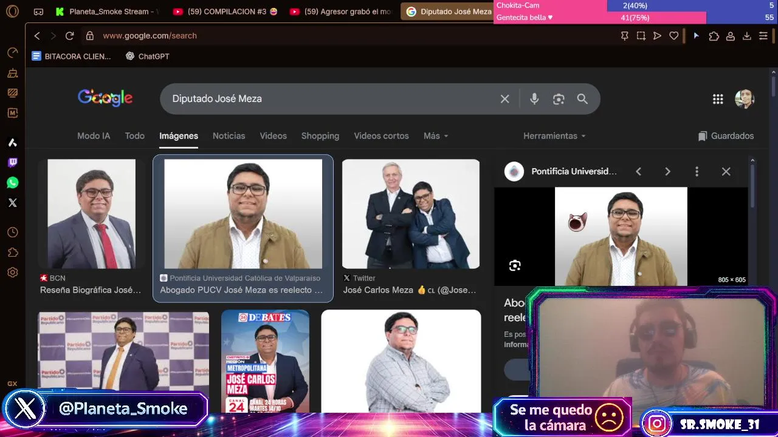Image resolution: width=778 pixels, height=437 pixels.
Task: Open preview panel three-dot menu
Action: pyautogui.click(x=697, y=172)
